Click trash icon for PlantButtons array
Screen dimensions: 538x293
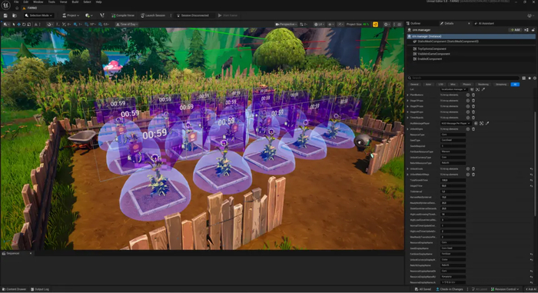pyautogui.click(x=473, y=95)
